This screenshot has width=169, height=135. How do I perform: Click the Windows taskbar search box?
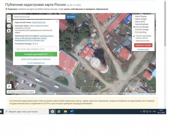26,112
